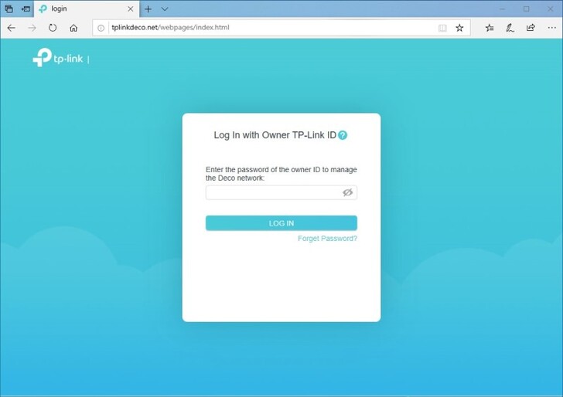Minimize the browser window
The image size is (563, 397).
click(x=503, y=9)
